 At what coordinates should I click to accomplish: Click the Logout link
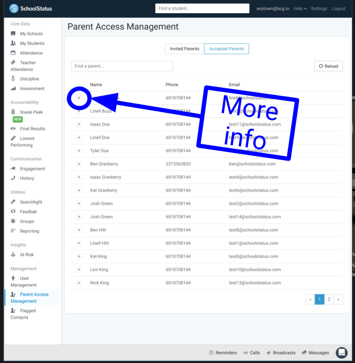pos(338,8)
